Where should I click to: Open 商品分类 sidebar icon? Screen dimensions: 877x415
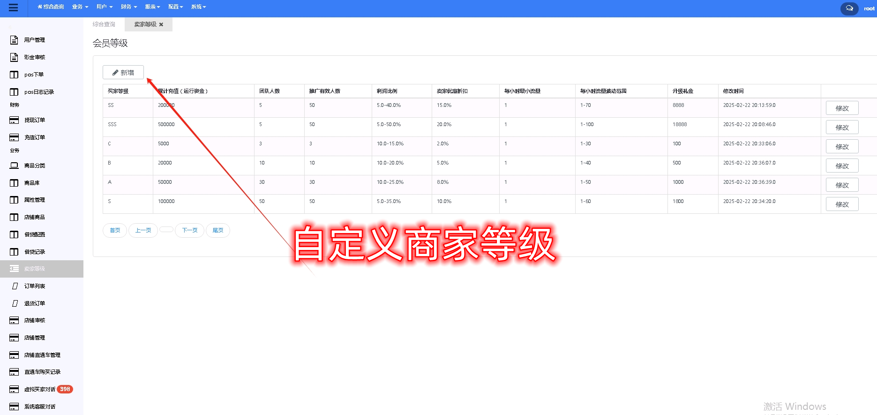(x=14, y=166)
